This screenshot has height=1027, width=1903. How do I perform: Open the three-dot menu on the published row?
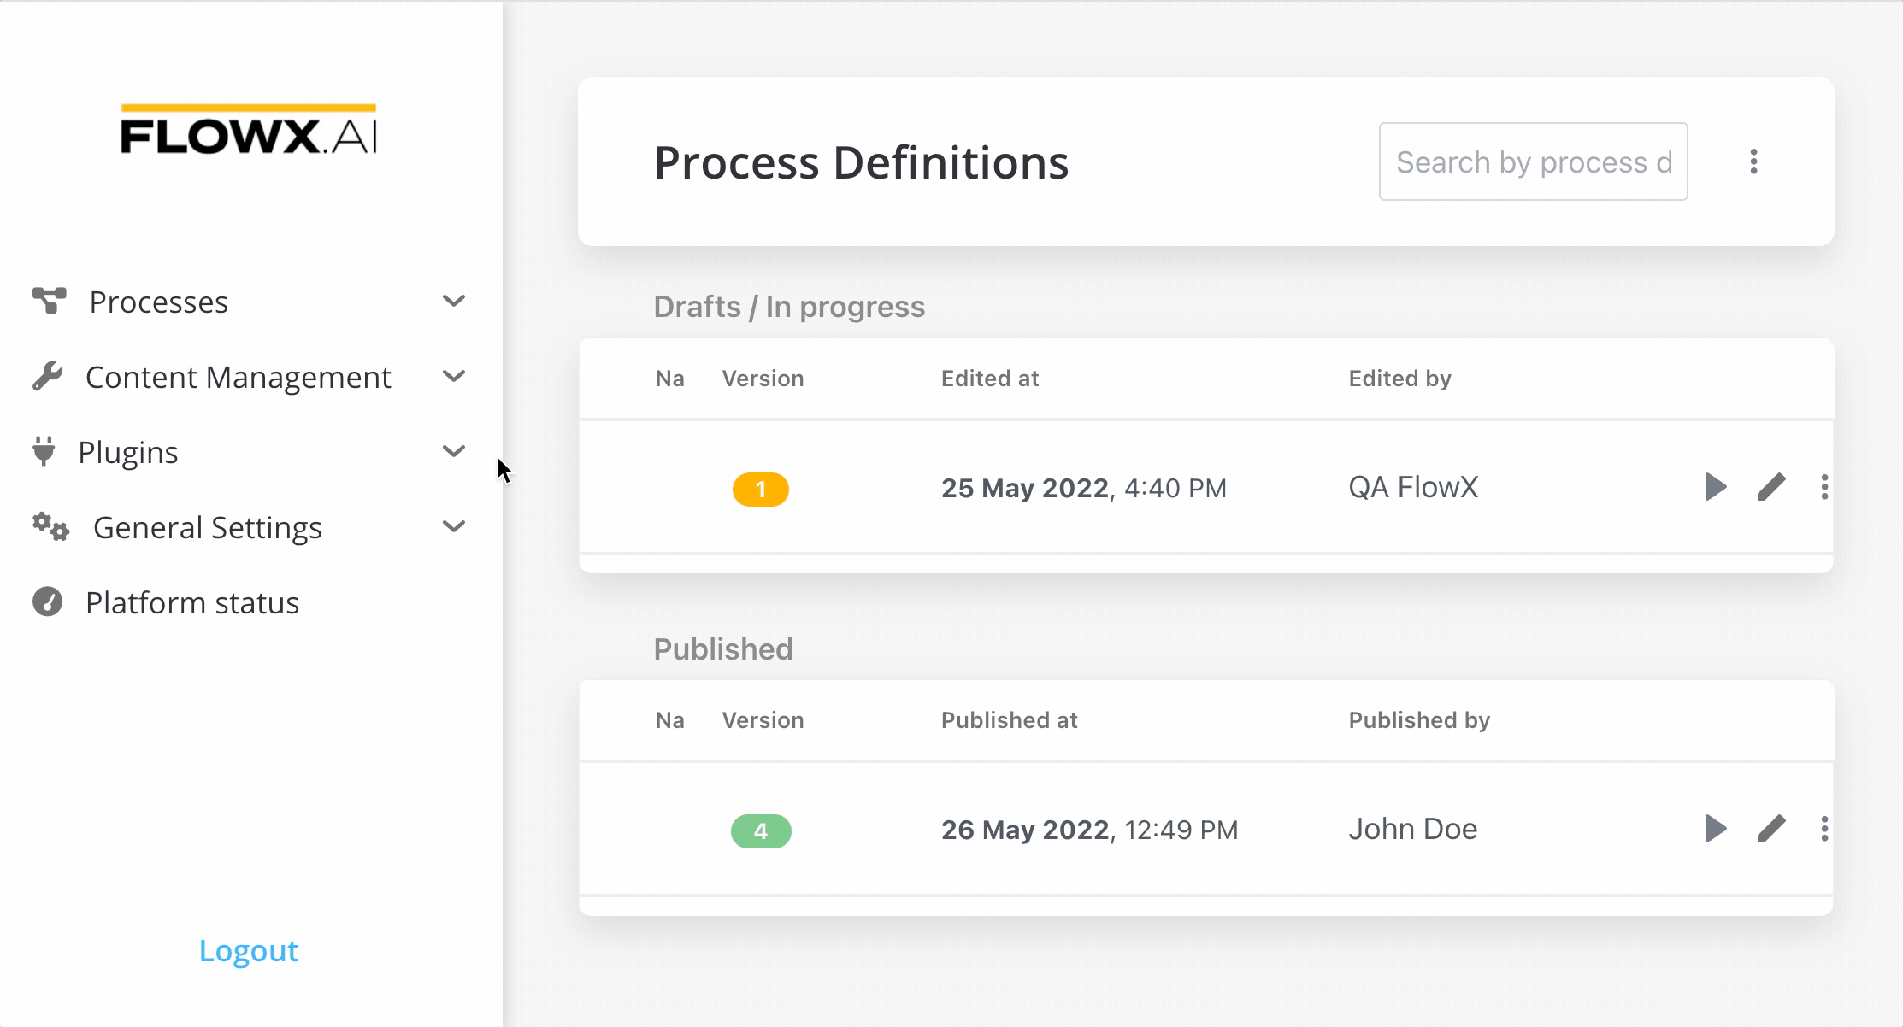pyautogui.click(x=1824, y=829)
